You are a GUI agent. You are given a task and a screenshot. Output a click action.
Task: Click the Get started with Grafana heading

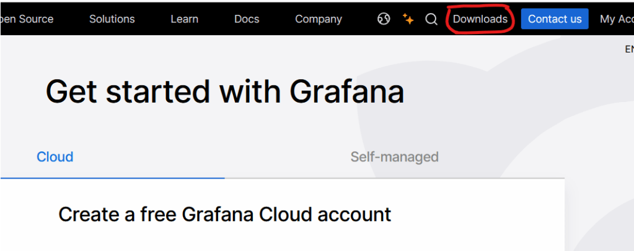click(x=225, y=91)
